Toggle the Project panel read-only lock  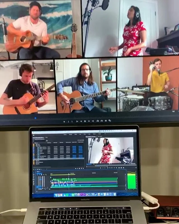[x=33, y=169]
